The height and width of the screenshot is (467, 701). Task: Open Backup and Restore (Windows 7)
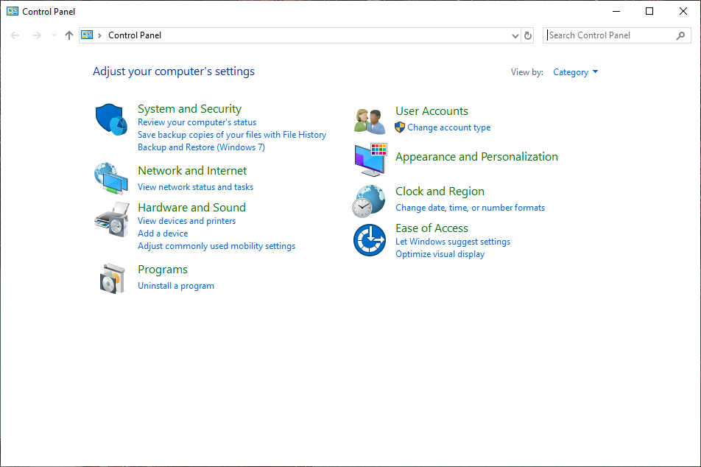pos(201,147)
